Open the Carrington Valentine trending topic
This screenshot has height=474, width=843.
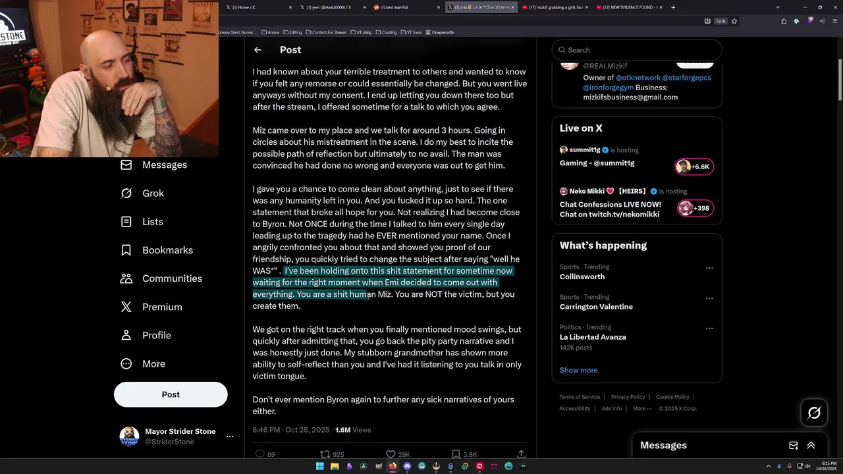[596, 307]
